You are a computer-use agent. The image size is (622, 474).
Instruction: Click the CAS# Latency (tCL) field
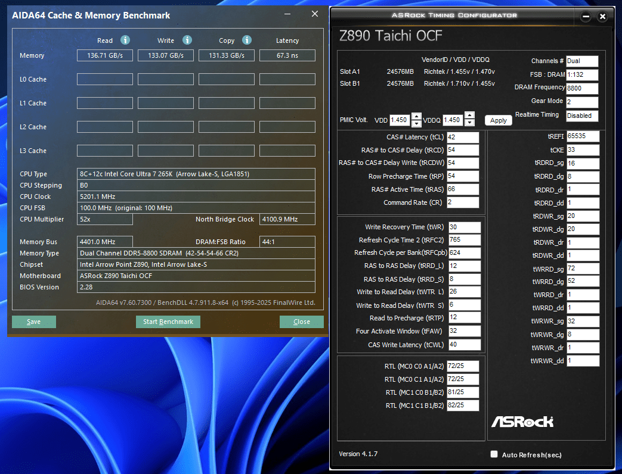point(463,137)
